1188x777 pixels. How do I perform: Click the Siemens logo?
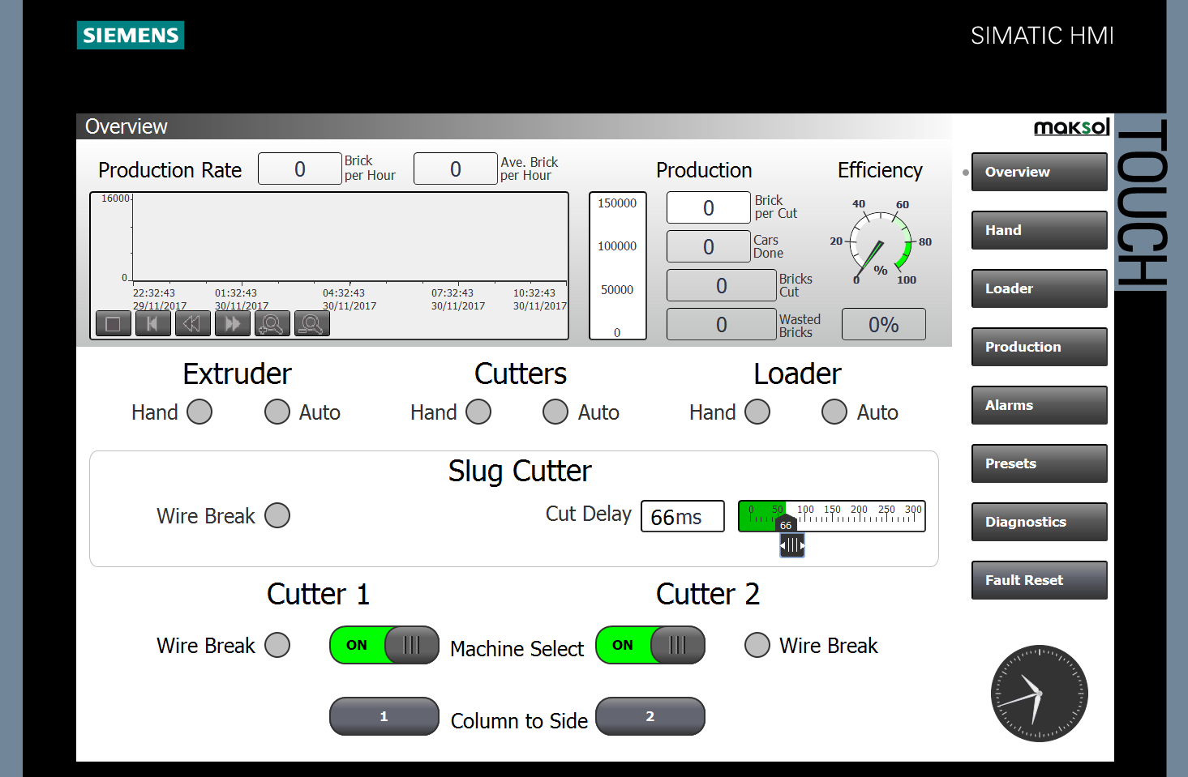(131, 35)
